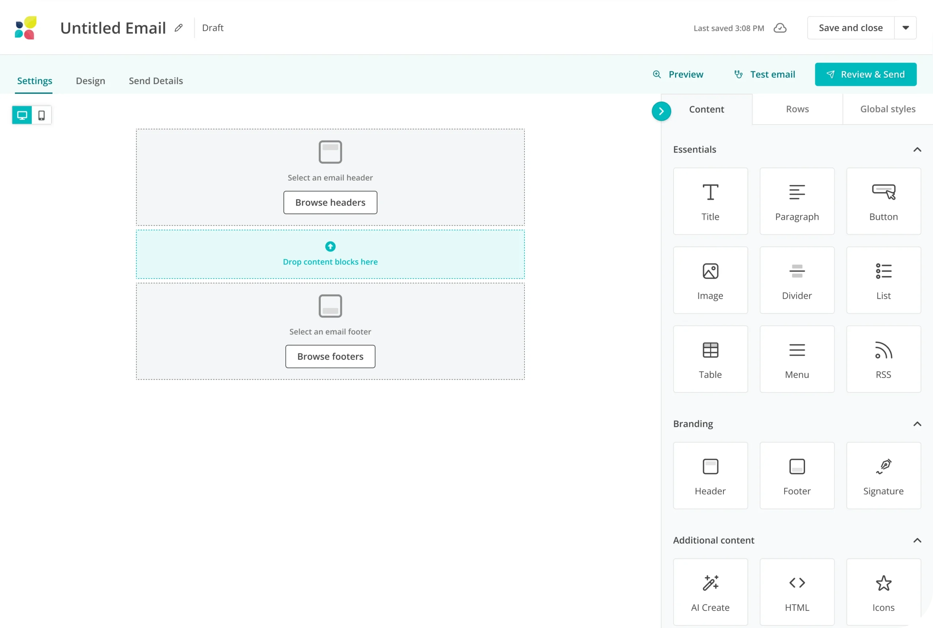Switch to the Global styles tab
Viewport: 933px width, 628px height.
(x=888, y=109)
